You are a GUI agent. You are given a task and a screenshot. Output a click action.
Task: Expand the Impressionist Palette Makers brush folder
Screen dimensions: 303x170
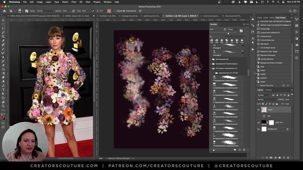tap(211, 64)
